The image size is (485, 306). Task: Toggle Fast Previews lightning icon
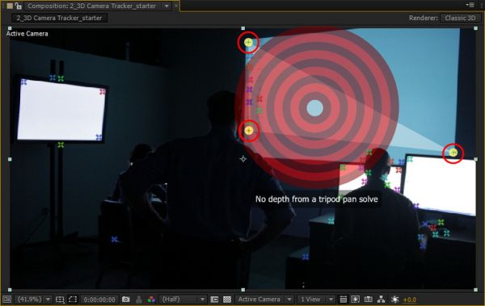click(355, 300)
